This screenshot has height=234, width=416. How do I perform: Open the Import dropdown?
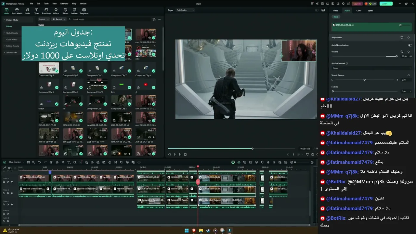(x=44, y=19)
